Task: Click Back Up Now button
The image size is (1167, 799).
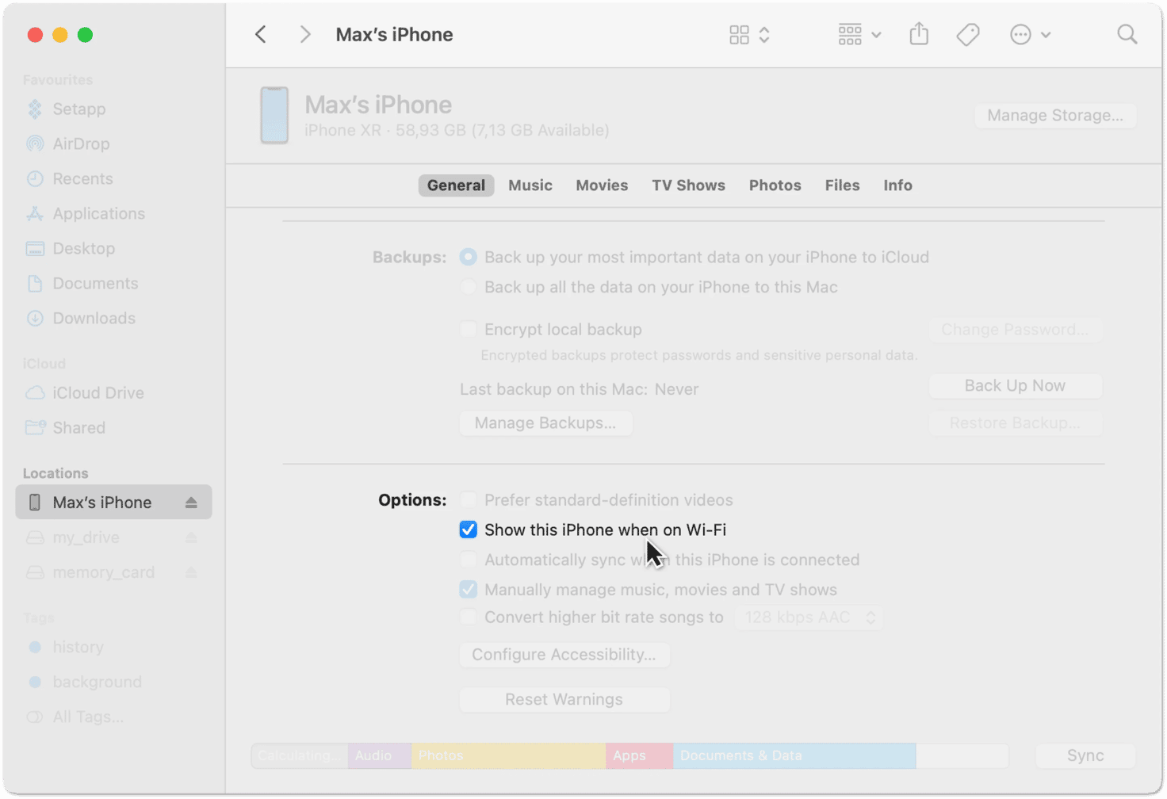Action: point(1015,386)
